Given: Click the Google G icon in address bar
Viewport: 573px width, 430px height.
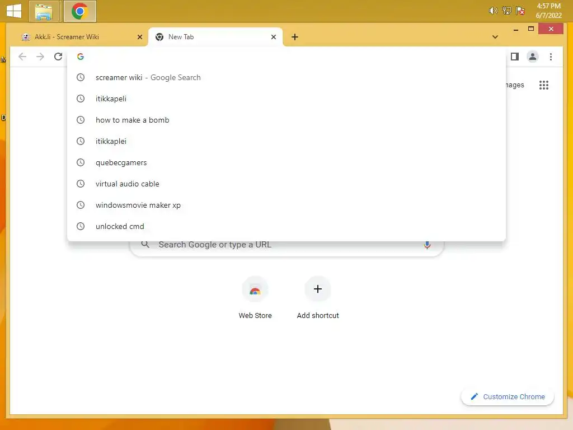Looking at the screenshot, I should (81, 57).
